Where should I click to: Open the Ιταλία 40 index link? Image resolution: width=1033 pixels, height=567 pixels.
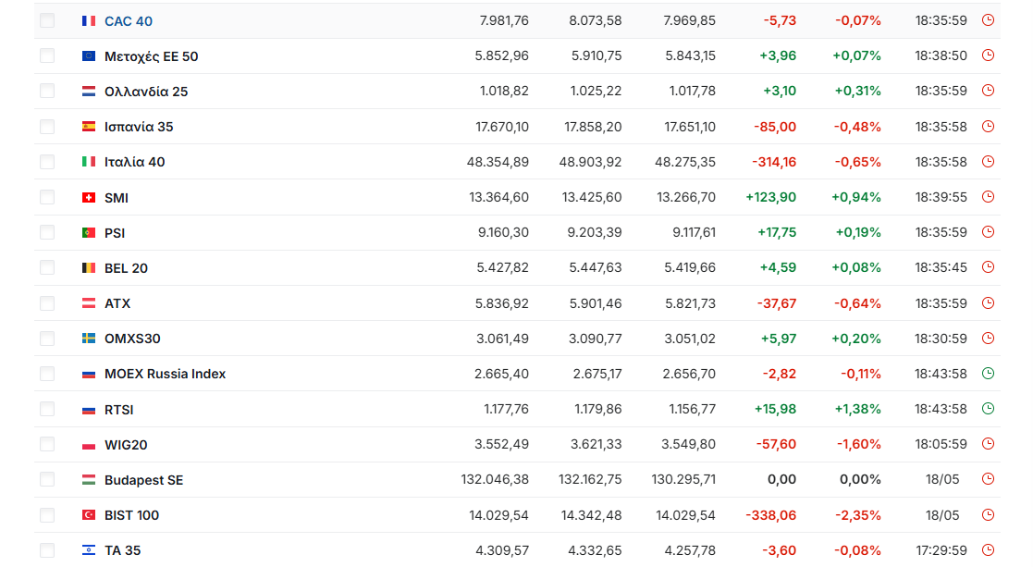tap(134, 162)
